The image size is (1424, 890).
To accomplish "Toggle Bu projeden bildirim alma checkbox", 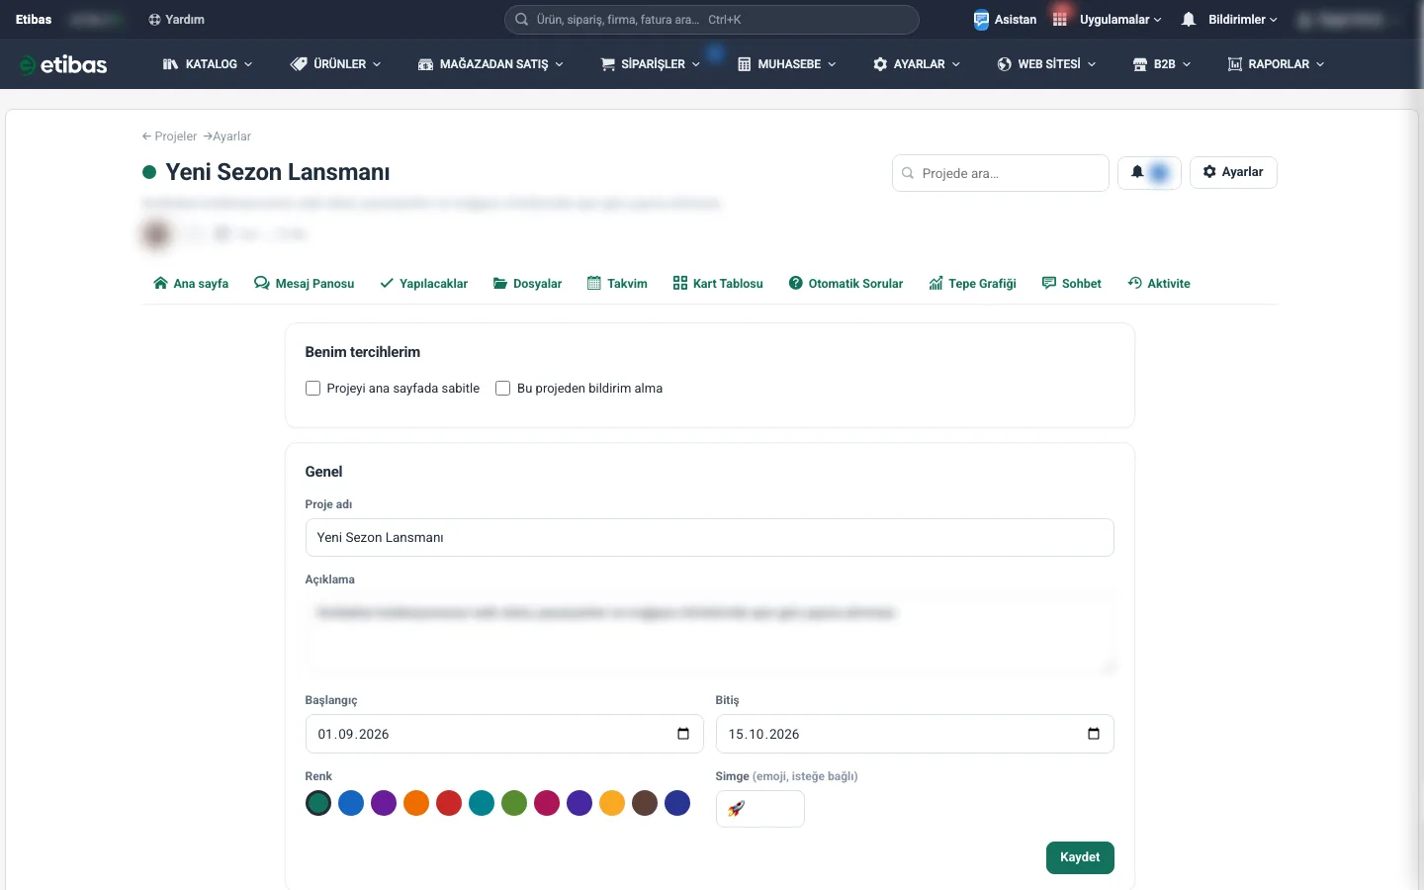I will tap(502, 389).
